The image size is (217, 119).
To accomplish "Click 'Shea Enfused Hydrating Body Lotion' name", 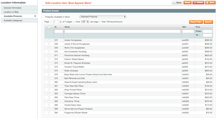I will (x=81, y=82).
